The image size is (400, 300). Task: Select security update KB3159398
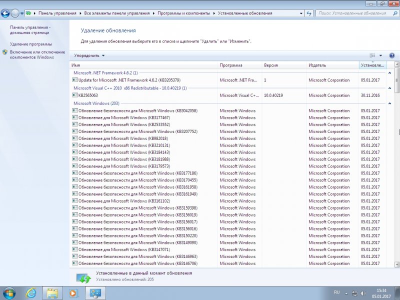[x=228, y=207]
